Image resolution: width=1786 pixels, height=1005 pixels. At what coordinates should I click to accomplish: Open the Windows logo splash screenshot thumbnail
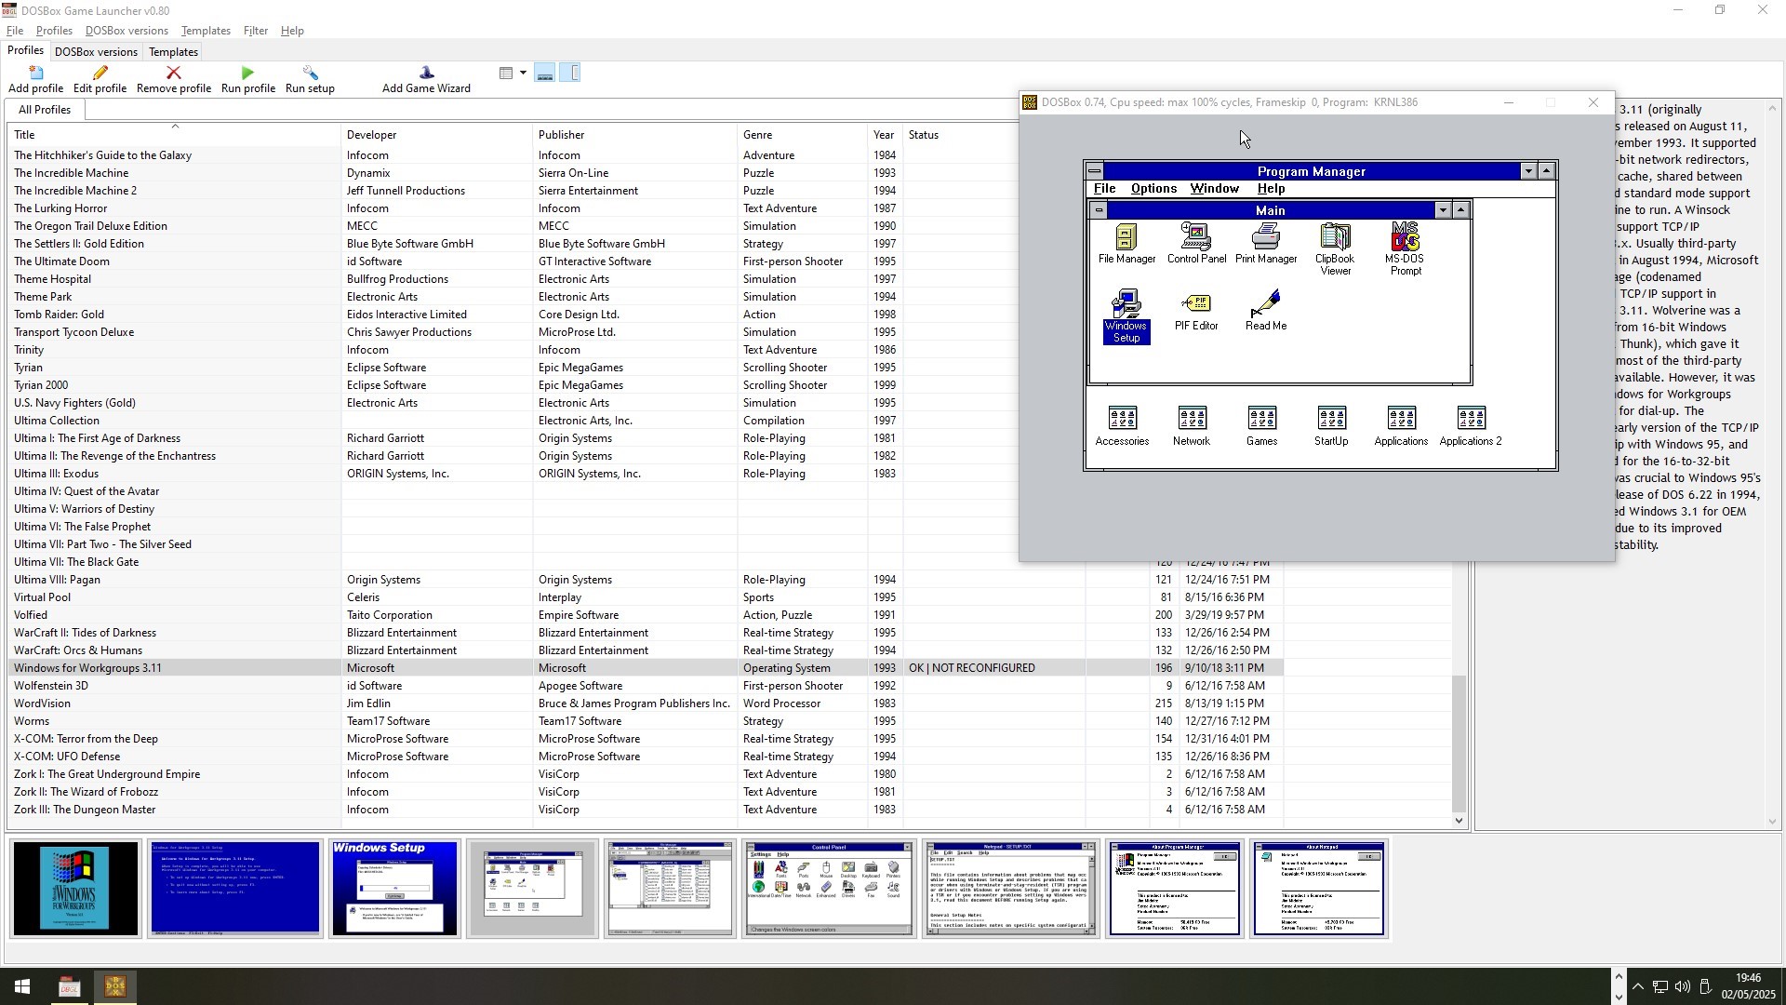(x=75, y=889)
